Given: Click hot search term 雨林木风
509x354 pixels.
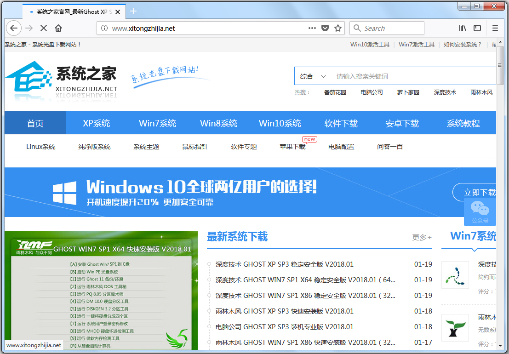Looking at the screenshot, I should [481, 92].
